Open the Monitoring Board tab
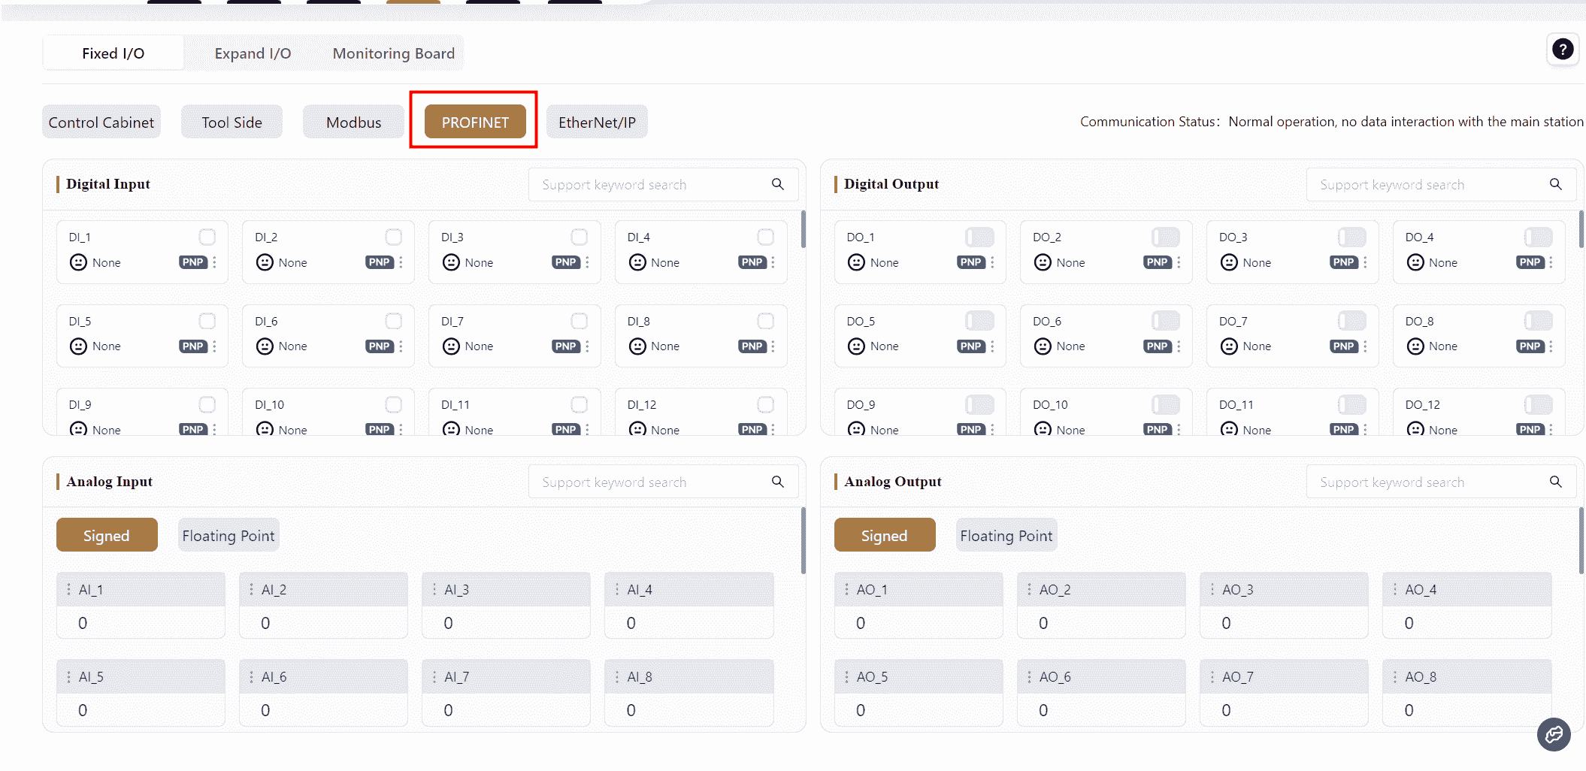Screen dimensions: 1586x771 [393, 53]
